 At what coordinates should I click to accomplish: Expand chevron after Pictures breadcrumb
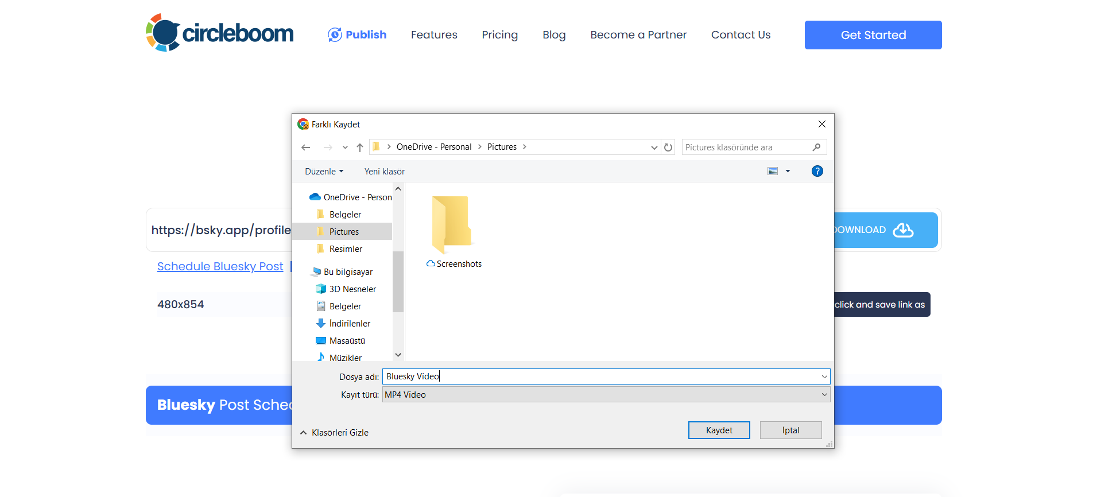525,147
